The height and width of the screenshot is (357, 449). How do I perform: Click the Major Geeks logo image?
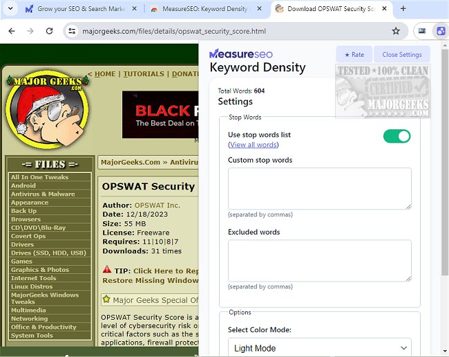pos(47,109)
